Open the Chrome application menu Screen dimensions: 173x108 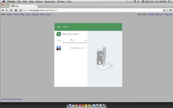pyautogui.click(x=11, y=1)
